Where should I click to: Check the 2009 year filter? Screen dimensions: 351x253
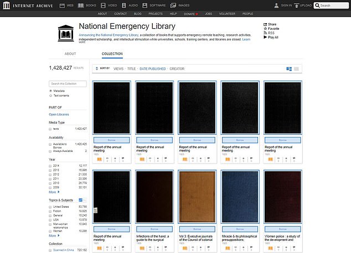point(50,188)
